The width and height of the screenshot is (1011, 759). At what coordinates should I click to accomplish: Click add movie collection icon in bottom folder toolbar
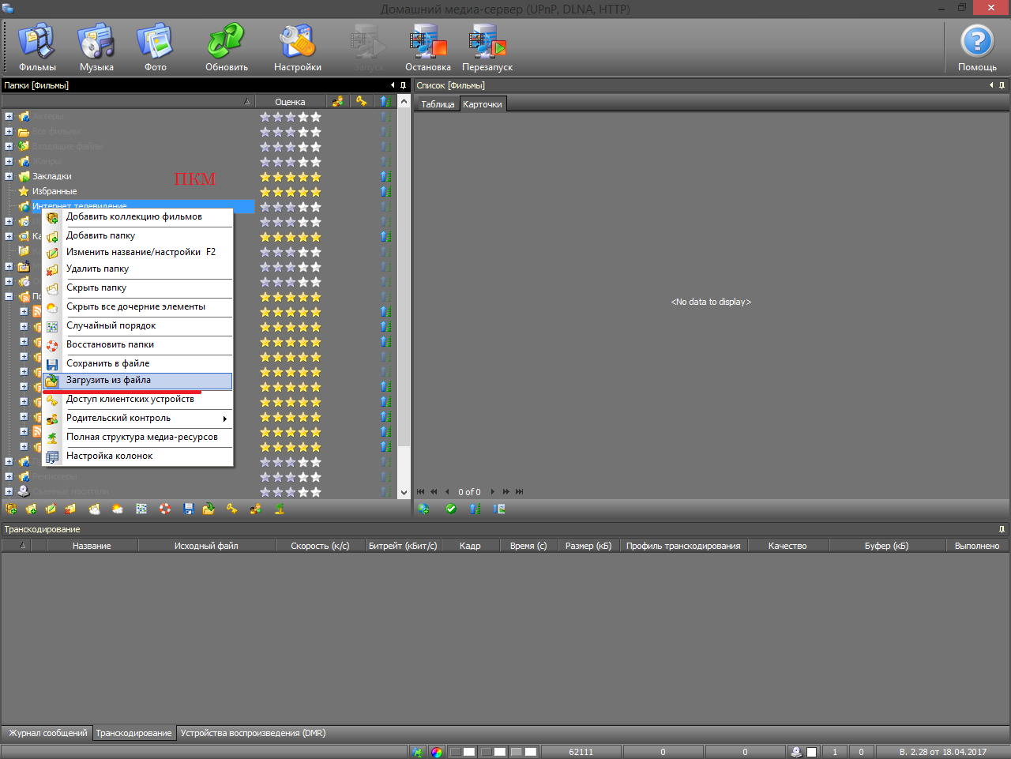(x=11, y=509)
